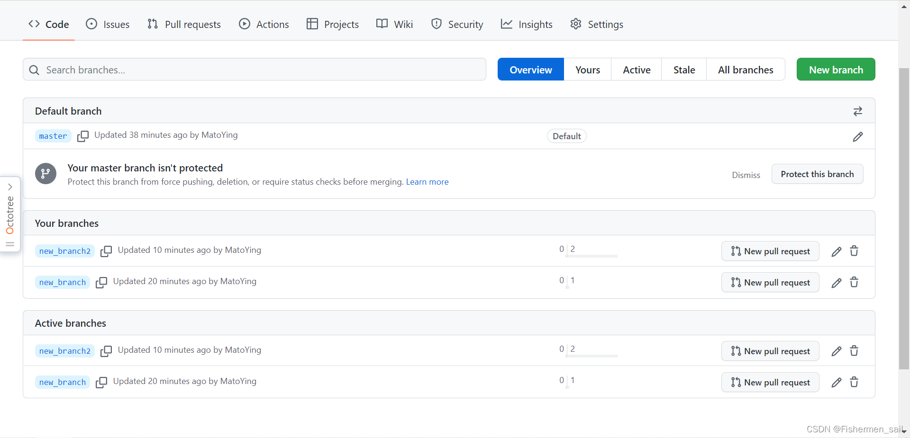Delete new_branch in Your branches
The image size is (910, 438).
[854, 282]
